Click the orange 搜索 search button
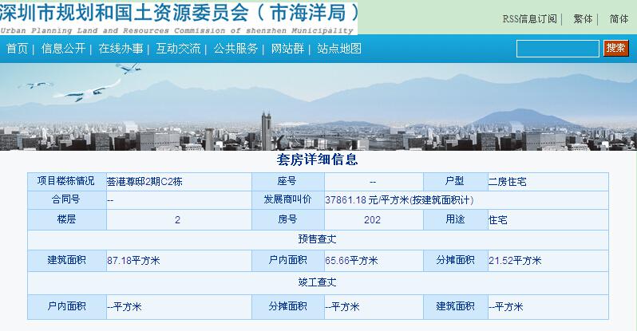The height and width of the screenshot is (331, 637). point(616,49)
